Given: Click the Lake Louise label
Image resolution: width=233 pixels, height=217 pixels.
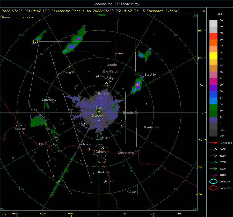Looking at the screenshot, I should click(20, 127).
